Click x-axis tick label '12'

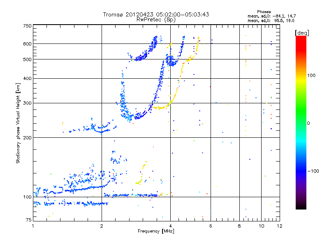tap(280, 226)
